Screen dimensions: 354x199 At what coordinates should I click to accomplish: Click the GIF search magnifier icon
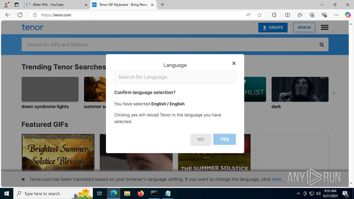coord(321,44)
